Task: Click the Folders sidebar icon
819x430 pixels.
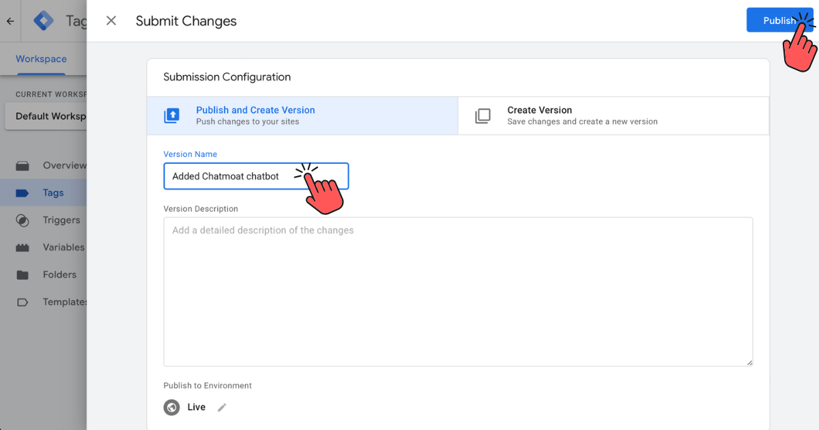Action: click(23, 275)
